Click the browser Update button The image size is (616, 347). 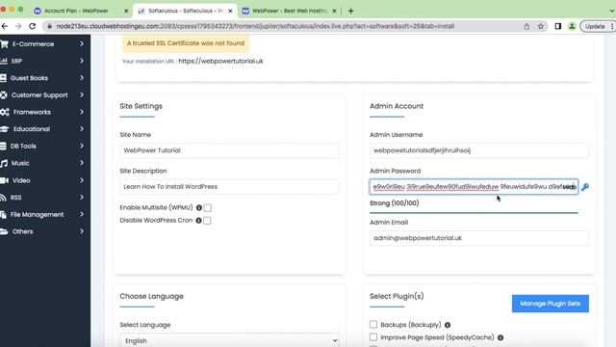click(595, 26)
